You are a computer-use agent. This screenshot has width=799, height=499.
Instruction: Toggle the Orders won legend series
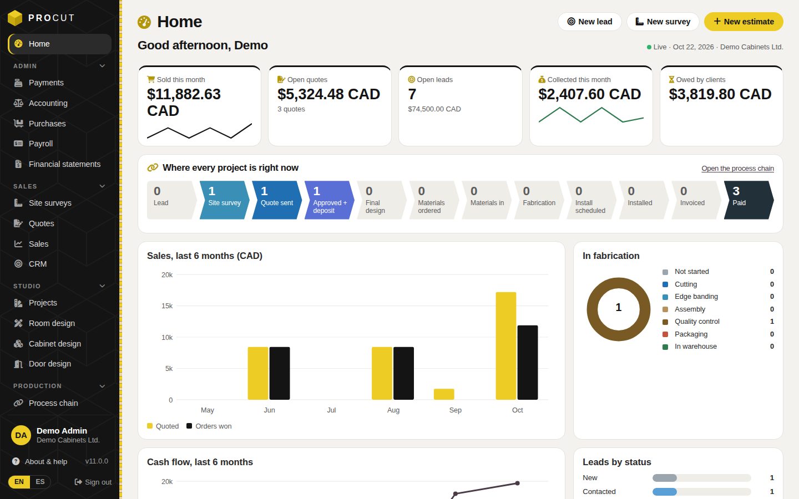pos(209,426)
